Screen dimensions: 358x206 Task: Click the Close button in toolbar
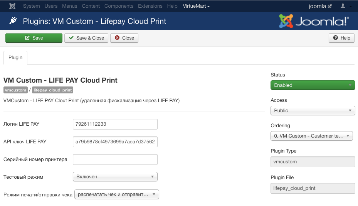point(124,38)
